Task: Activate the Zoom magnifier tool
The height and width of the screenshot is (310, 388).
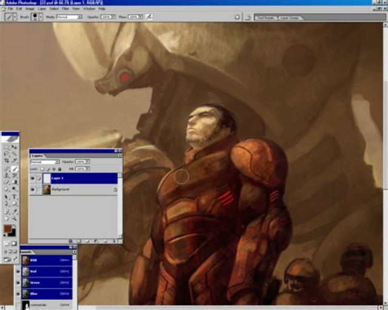Action: tap(14, 219)
